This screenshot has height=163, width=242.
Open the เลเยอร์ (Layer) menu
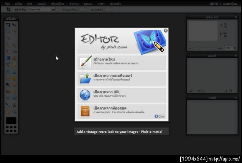[42, 4]
